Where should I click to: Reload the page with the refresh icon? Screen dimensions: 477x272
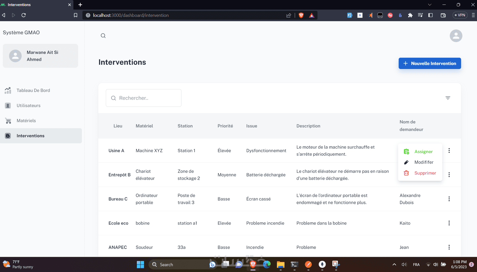click(24, 15)
